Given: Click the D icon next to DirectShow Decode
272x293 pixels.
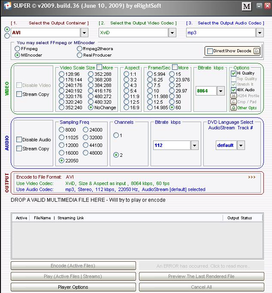Looking at the screenshot, I should 257,51.
